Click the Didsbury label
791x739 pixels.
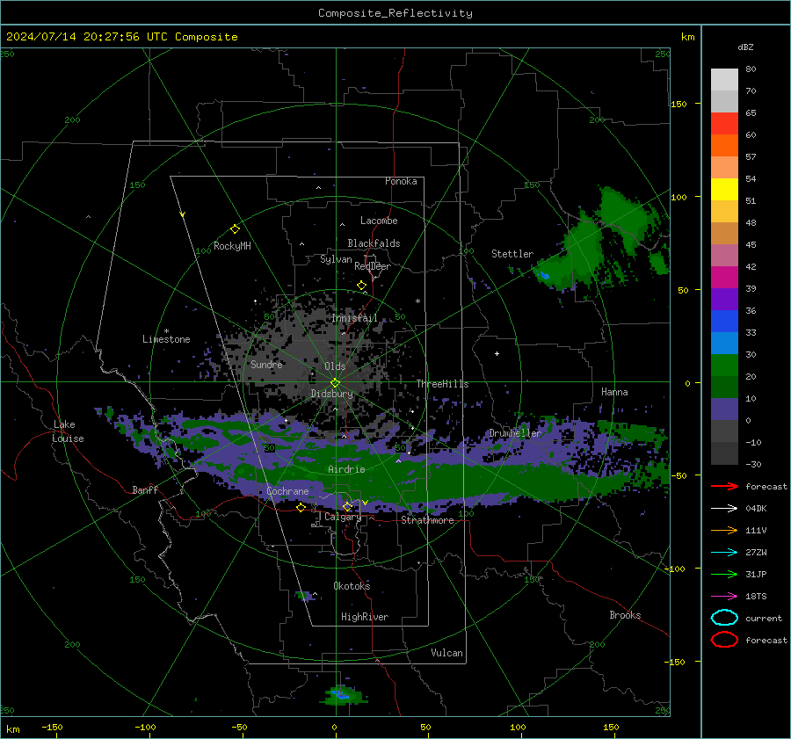coord(332,394)
